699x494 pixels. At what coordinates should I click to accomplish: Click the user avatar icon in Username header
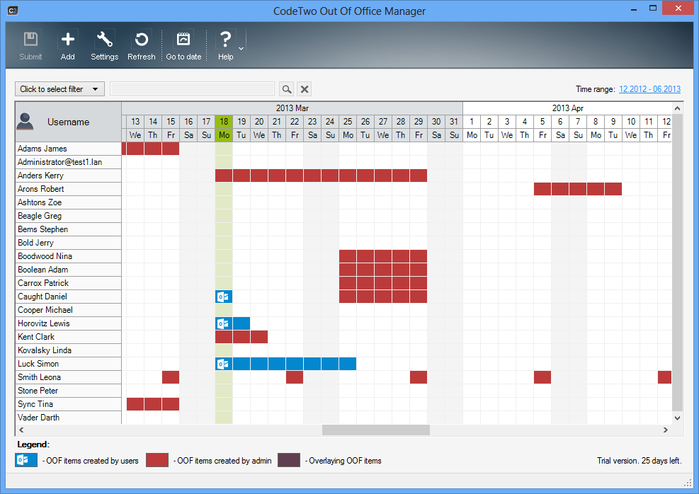pos(25,122)
